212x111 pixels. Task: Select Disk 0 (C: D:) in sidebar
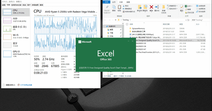(16, 29)
